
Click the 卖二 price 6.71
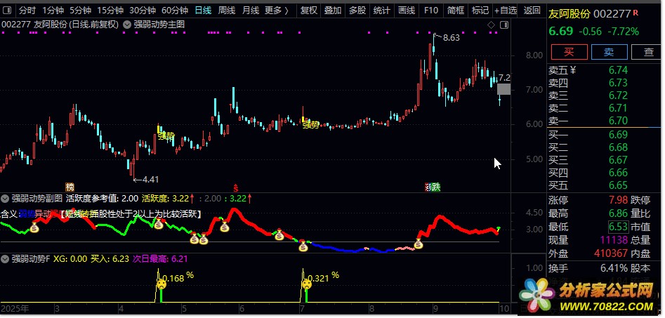pos(618,108)
